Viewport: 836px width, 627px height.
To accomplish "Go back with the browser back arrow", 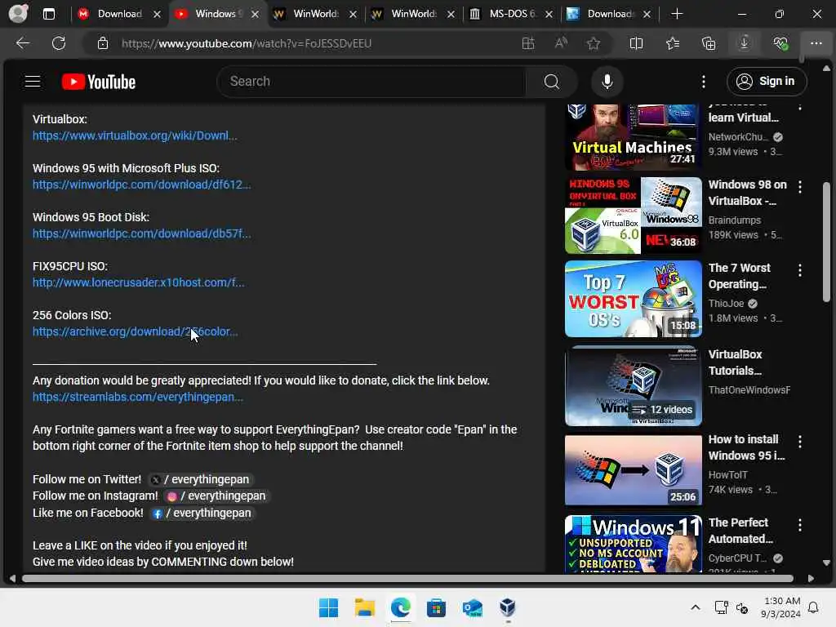I will [22, 43].
